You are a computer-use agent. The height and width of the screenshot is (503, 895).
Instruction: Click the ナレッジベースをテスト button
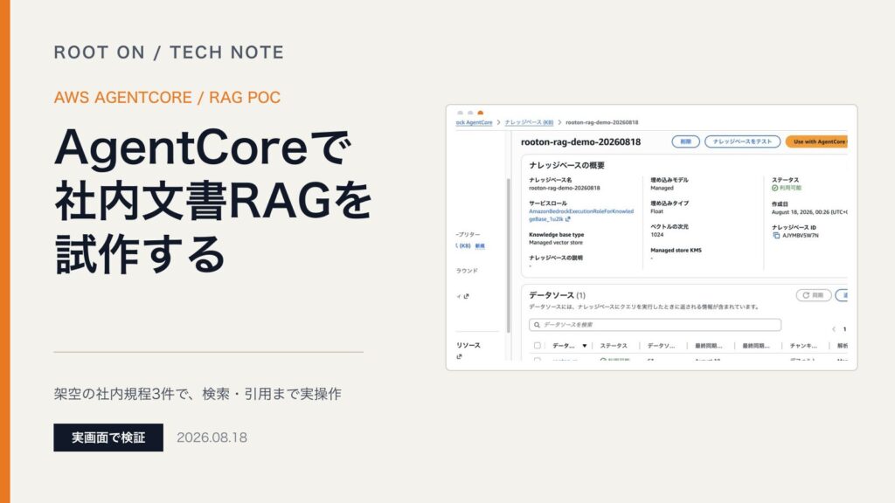pos(742,141)
